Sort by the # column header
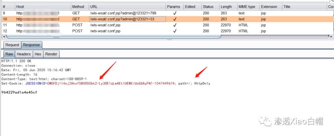Viewport: 334px width, 136px height. [8, 7]
